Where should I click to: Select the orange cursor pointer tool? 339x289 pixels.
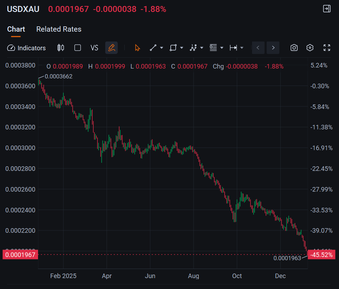click(137, 48)
